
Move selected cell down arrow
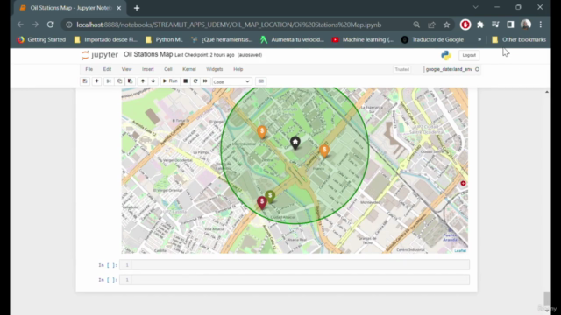(x=153, y=81)
